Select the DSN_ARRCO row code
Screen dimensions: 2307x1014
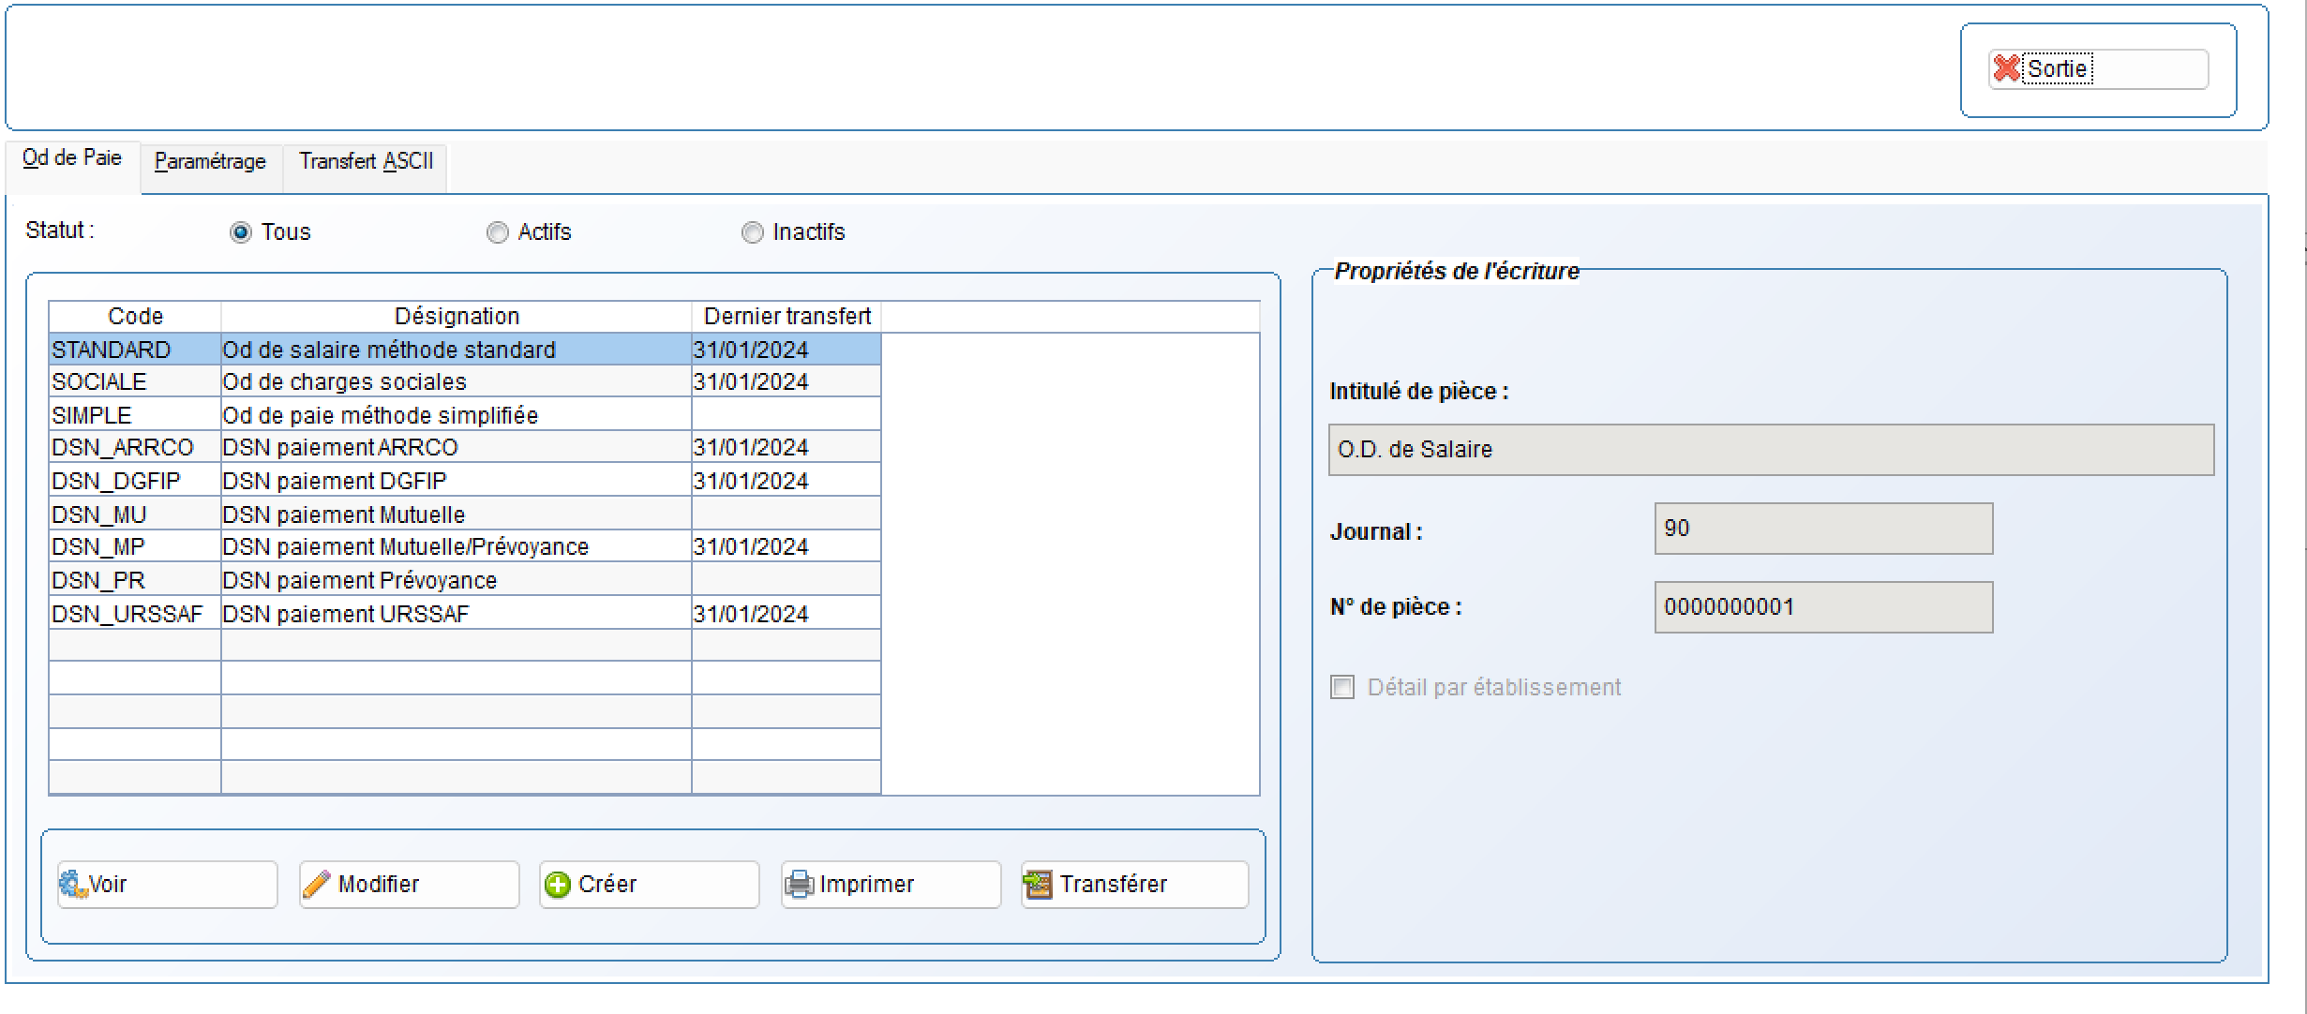click(x=135, y=447)
